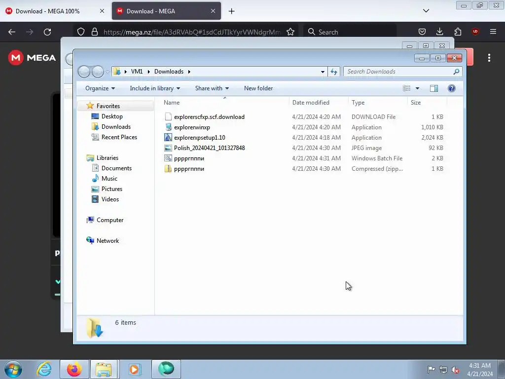Open the Organize menu
Viewport: 505px width, 379px height.
pos(100,88)
